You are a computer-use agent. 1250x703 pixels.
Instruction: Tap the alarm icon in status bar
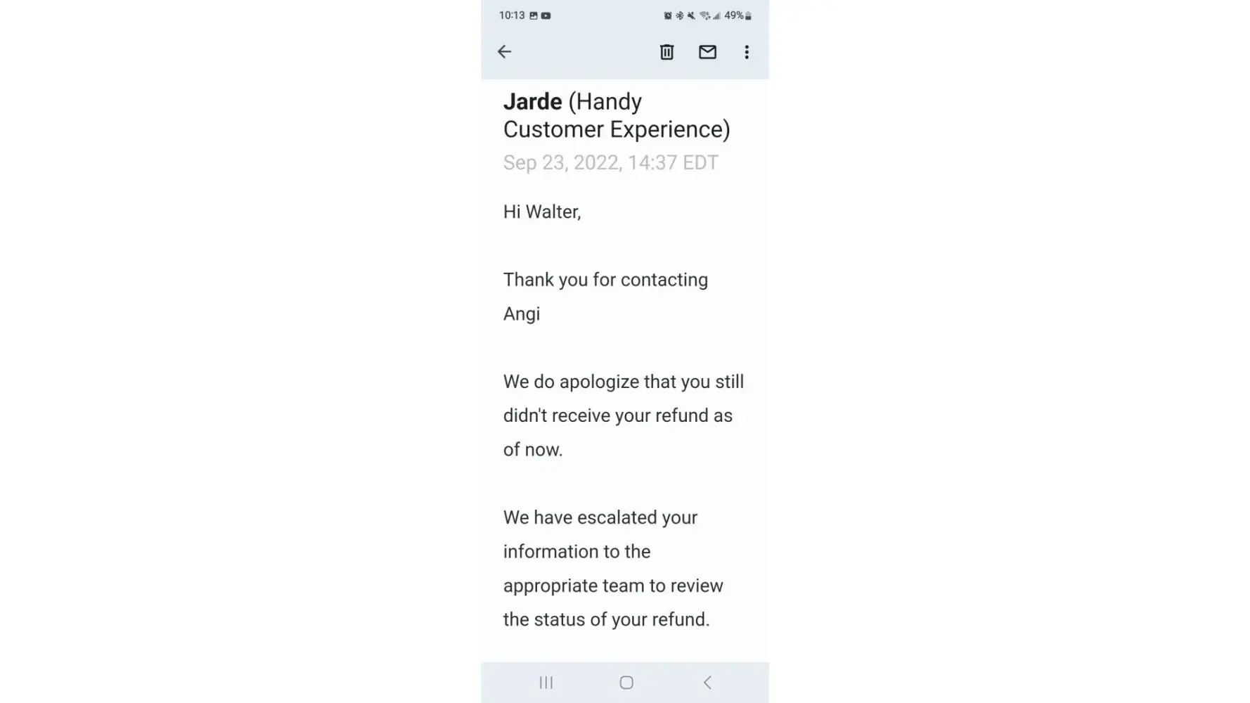pyautogui.click(x=668, y=15)
